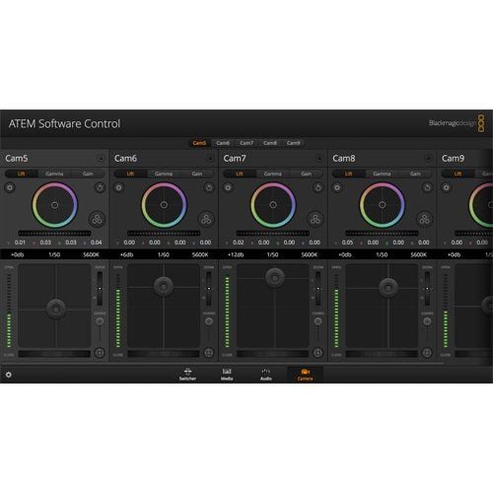The width and height of the screenshot is (493, 493).
Task: Click Cam6 color wheel center
Action: pyautogui.click(x=164, y=205)
